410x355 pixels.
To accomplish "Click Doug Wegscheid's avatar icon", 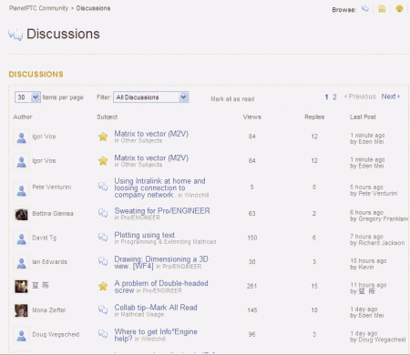I will pyautogui.click(x=21, y=335).
